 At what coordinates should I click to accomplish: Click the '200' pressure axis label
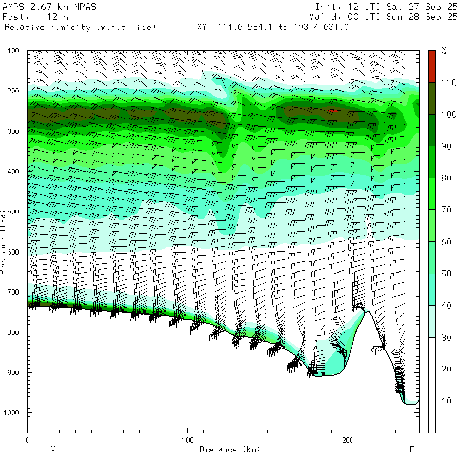pyautogui.click(x=13, y=91)
